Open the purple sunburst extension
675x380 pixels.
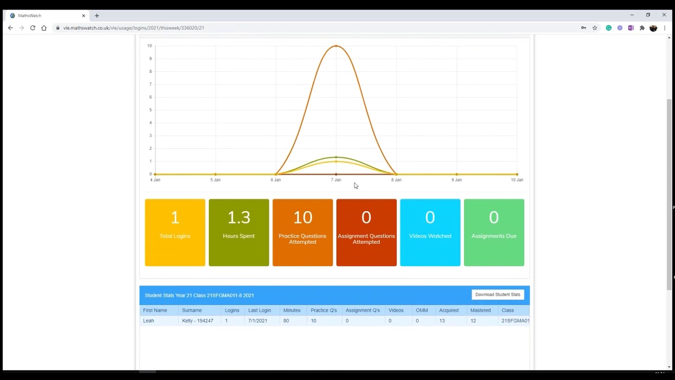[620, 28]
